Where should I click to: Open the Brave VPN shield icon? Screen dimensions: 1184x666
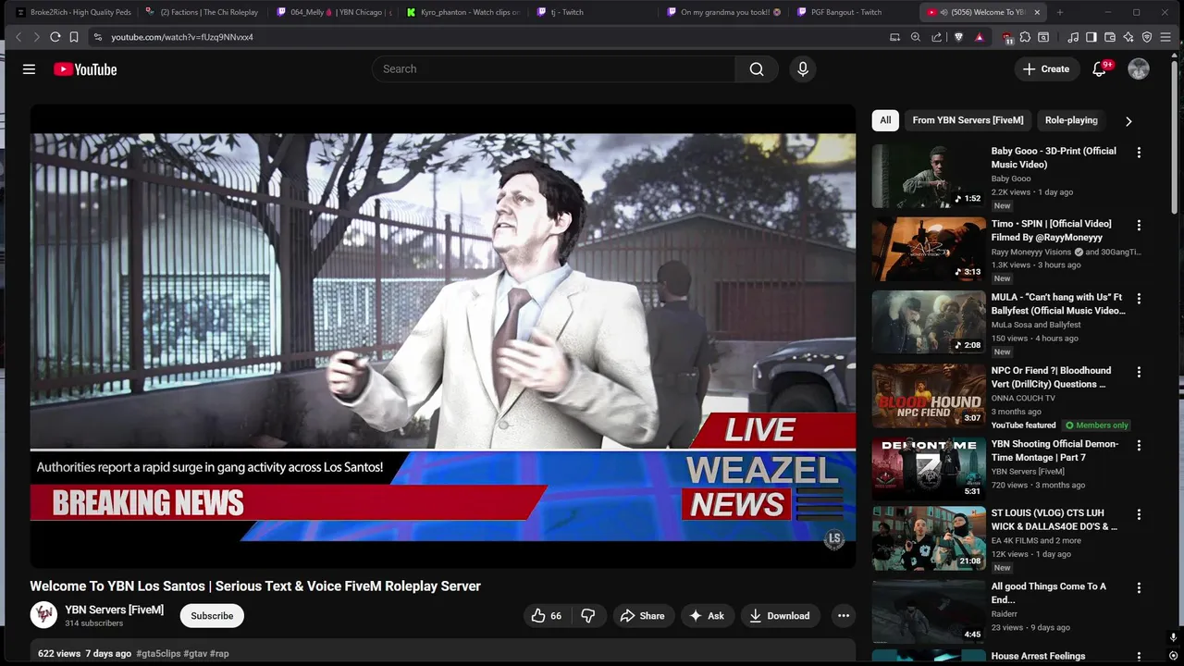(1147, 37)
